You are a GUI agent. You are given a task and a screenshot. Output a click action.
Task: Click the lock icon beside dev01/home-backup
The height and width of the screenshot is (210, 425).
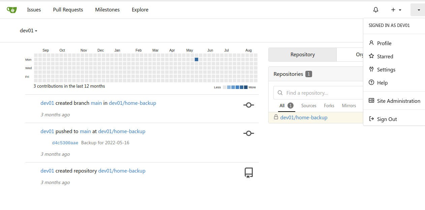click(276, 117)
